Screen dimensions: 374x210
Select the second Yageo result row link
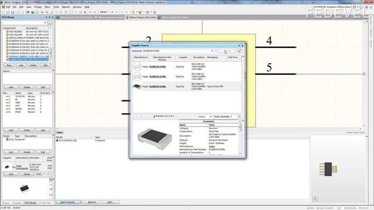tap(158, 76)
